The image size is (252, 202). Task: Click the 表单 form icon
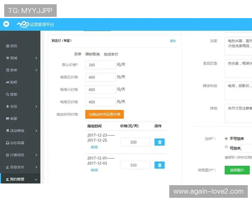pyautogui.click(x=8, y=70)
